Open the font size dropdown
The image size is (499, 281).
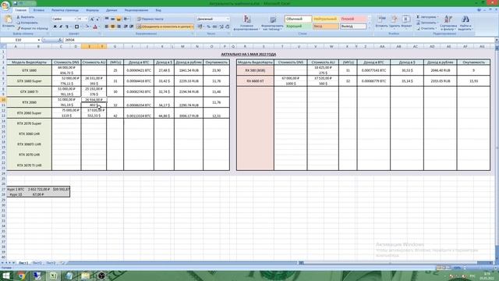[87, 19]
